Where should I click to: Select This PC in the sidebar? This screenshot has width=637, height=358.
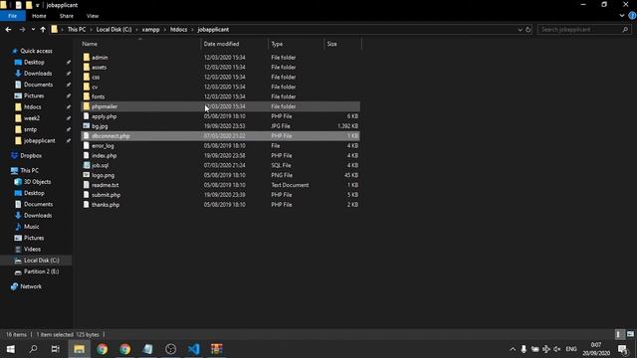(29, 170)
